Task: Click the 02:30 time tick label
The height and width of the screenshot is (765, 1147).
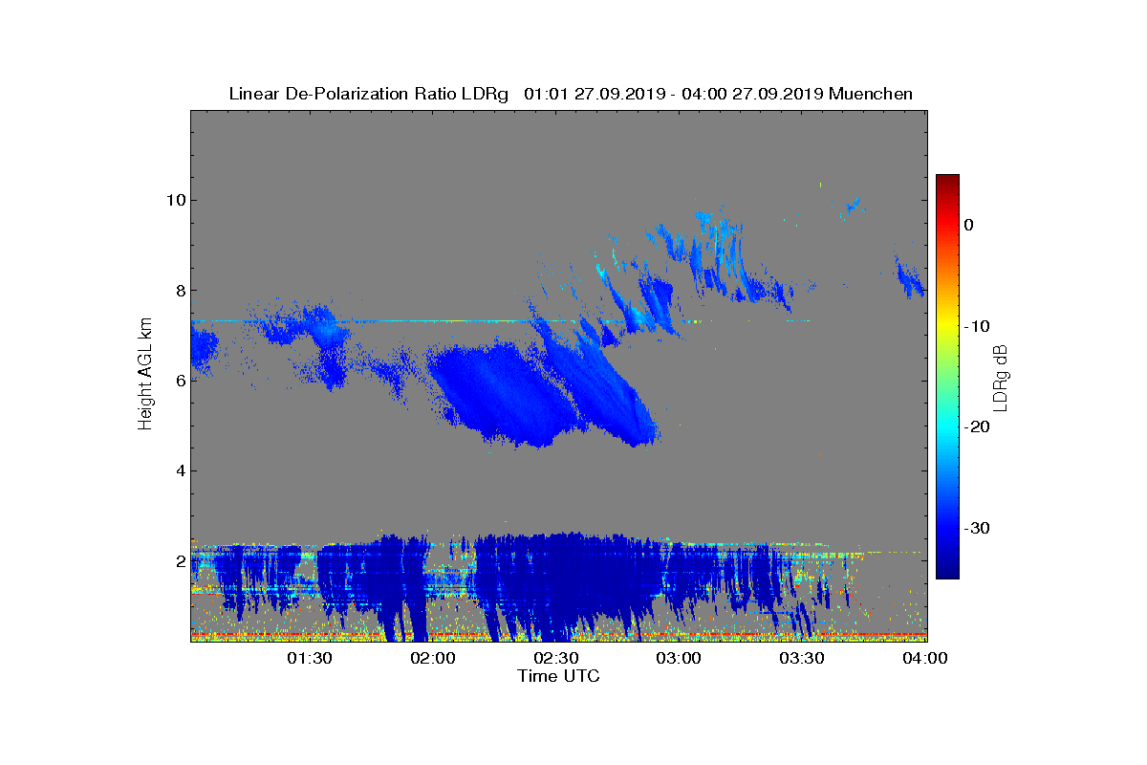Action: (x=556, y=658)
